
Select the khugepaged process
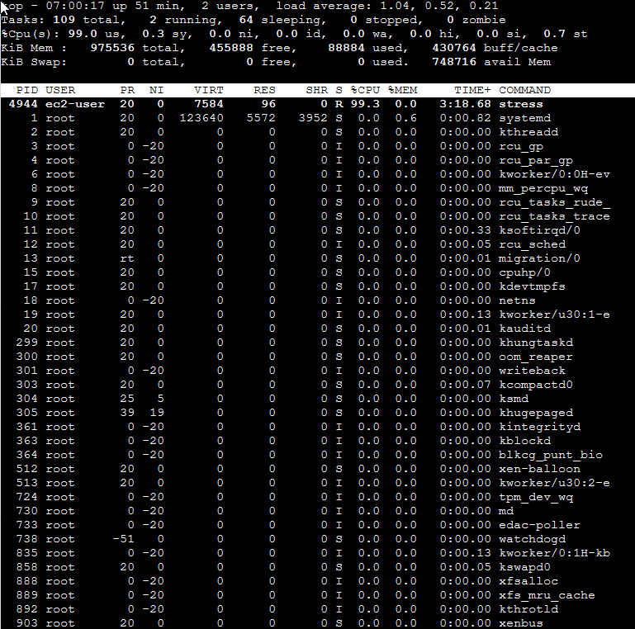point(536,413)
